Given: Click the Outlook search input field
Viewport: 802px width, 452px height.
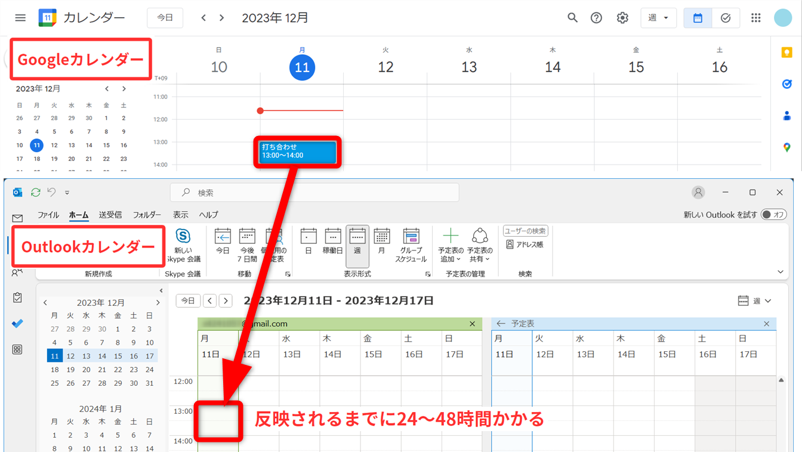Looking at the screenshot, I should tap(314, 193).
